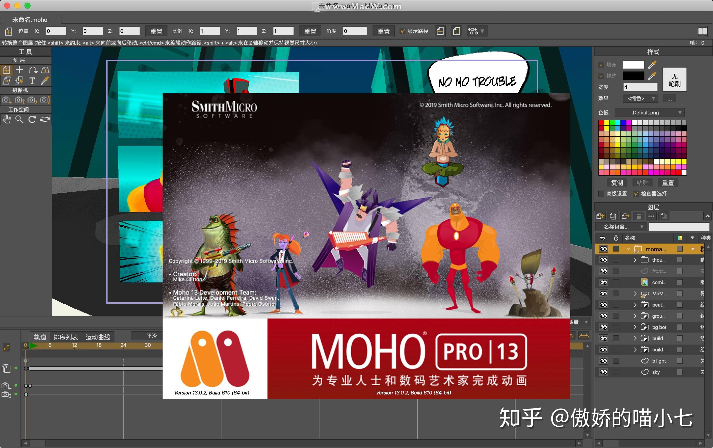The height and width of the screenshot is (448, 713).
Task: Open the three-dots layer options icon
Action: tap(651, 216)
